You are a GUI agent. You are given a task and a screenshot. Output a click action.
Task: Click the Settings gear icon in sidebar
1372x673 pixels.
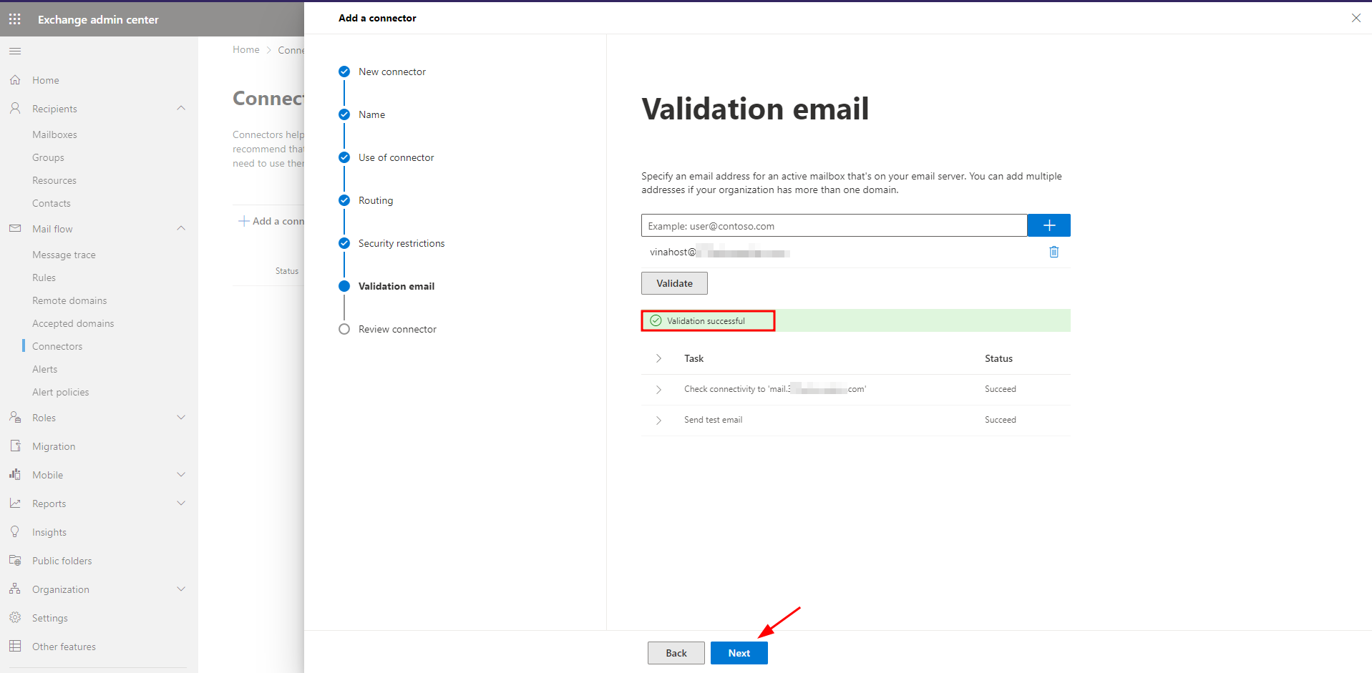(15, 618)
